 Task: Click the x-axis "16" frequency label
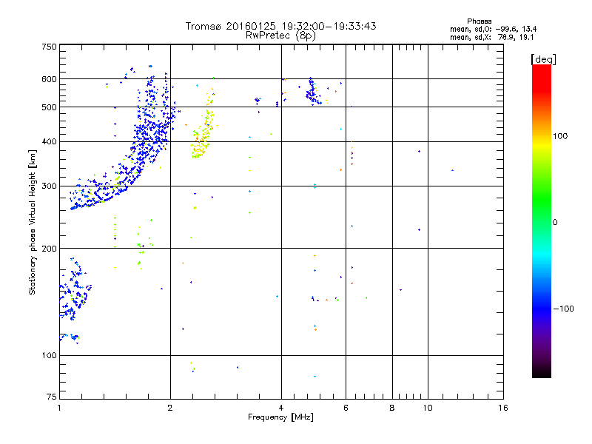tap(503, 408)
